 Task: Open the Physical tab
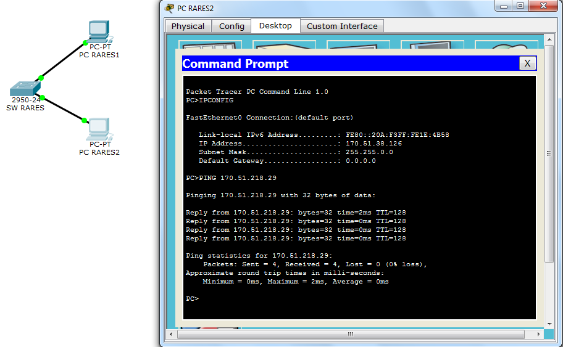click(188, 26)
